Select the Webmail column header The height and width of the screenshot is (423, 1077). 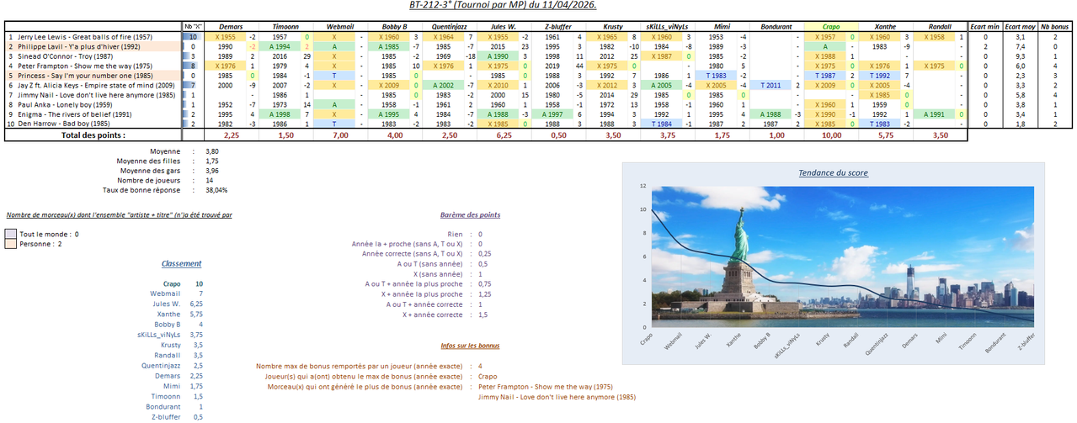pos(339,27)
